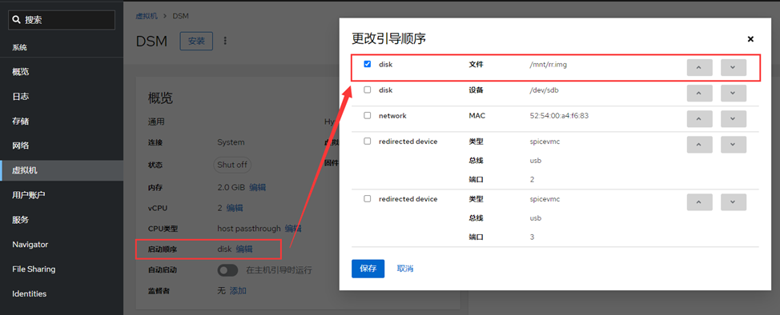Edit the memory 2.0 GiB setting

(258, 187)
